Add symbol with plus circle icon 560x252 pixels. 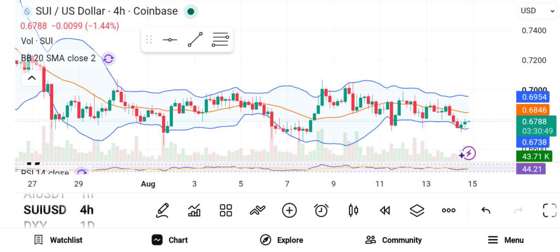[289, 210]
